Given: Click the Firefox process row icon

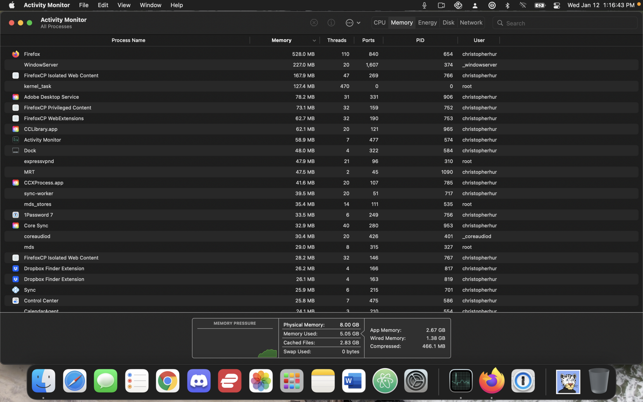Looking at the screenshot, I should coord(15,54).
